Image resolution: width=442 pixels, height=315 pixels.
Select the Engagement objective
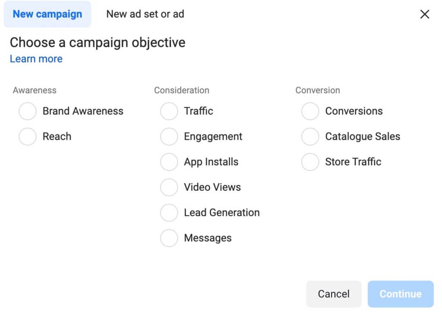[x=169, y=136]
